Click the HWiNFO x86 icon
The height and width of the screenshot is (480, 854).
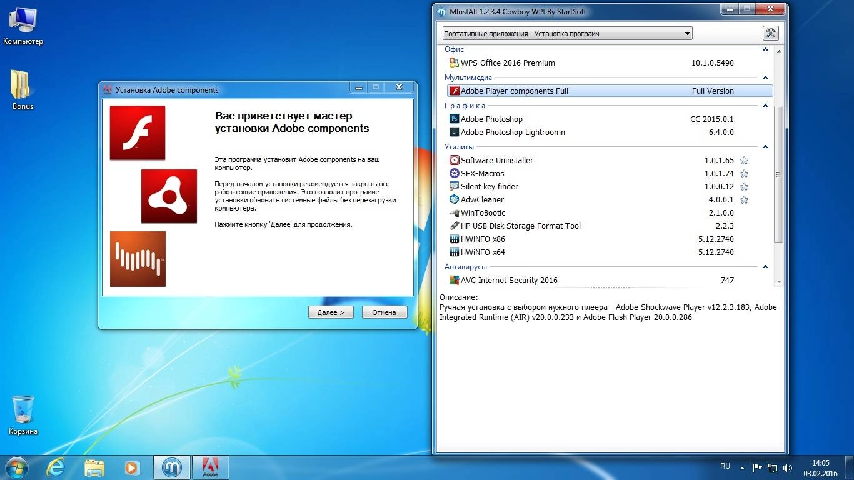(455, 239)
